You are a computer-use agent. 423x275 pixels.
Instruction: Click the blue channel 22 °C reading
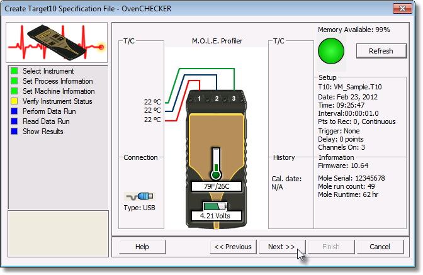tap(152, 110)
